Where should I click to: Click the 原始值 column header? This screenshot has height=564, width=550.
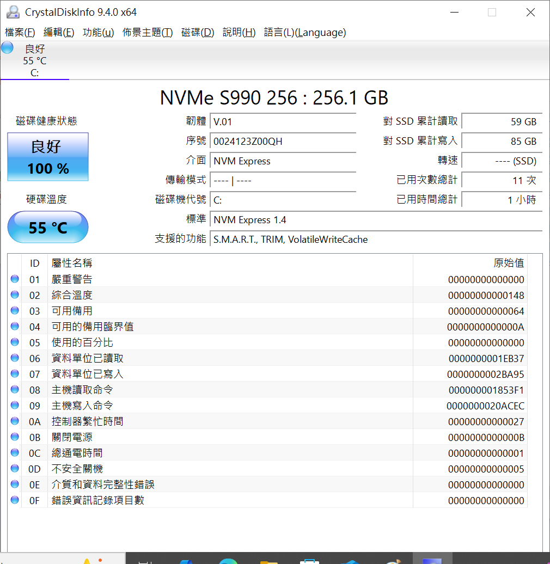tap(470, 263)
